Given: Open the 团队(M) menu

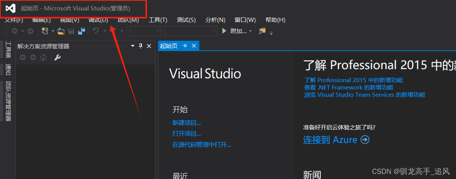Looking at the screenshot, I should click(x=128, y=20).
